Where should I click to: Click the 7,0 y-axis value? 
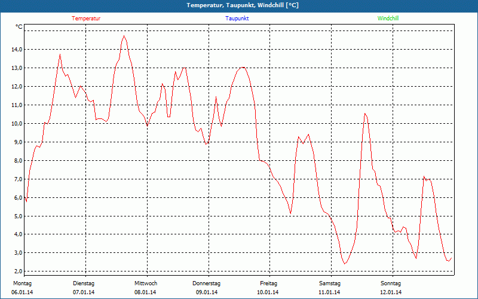click(x=19, y=179)
